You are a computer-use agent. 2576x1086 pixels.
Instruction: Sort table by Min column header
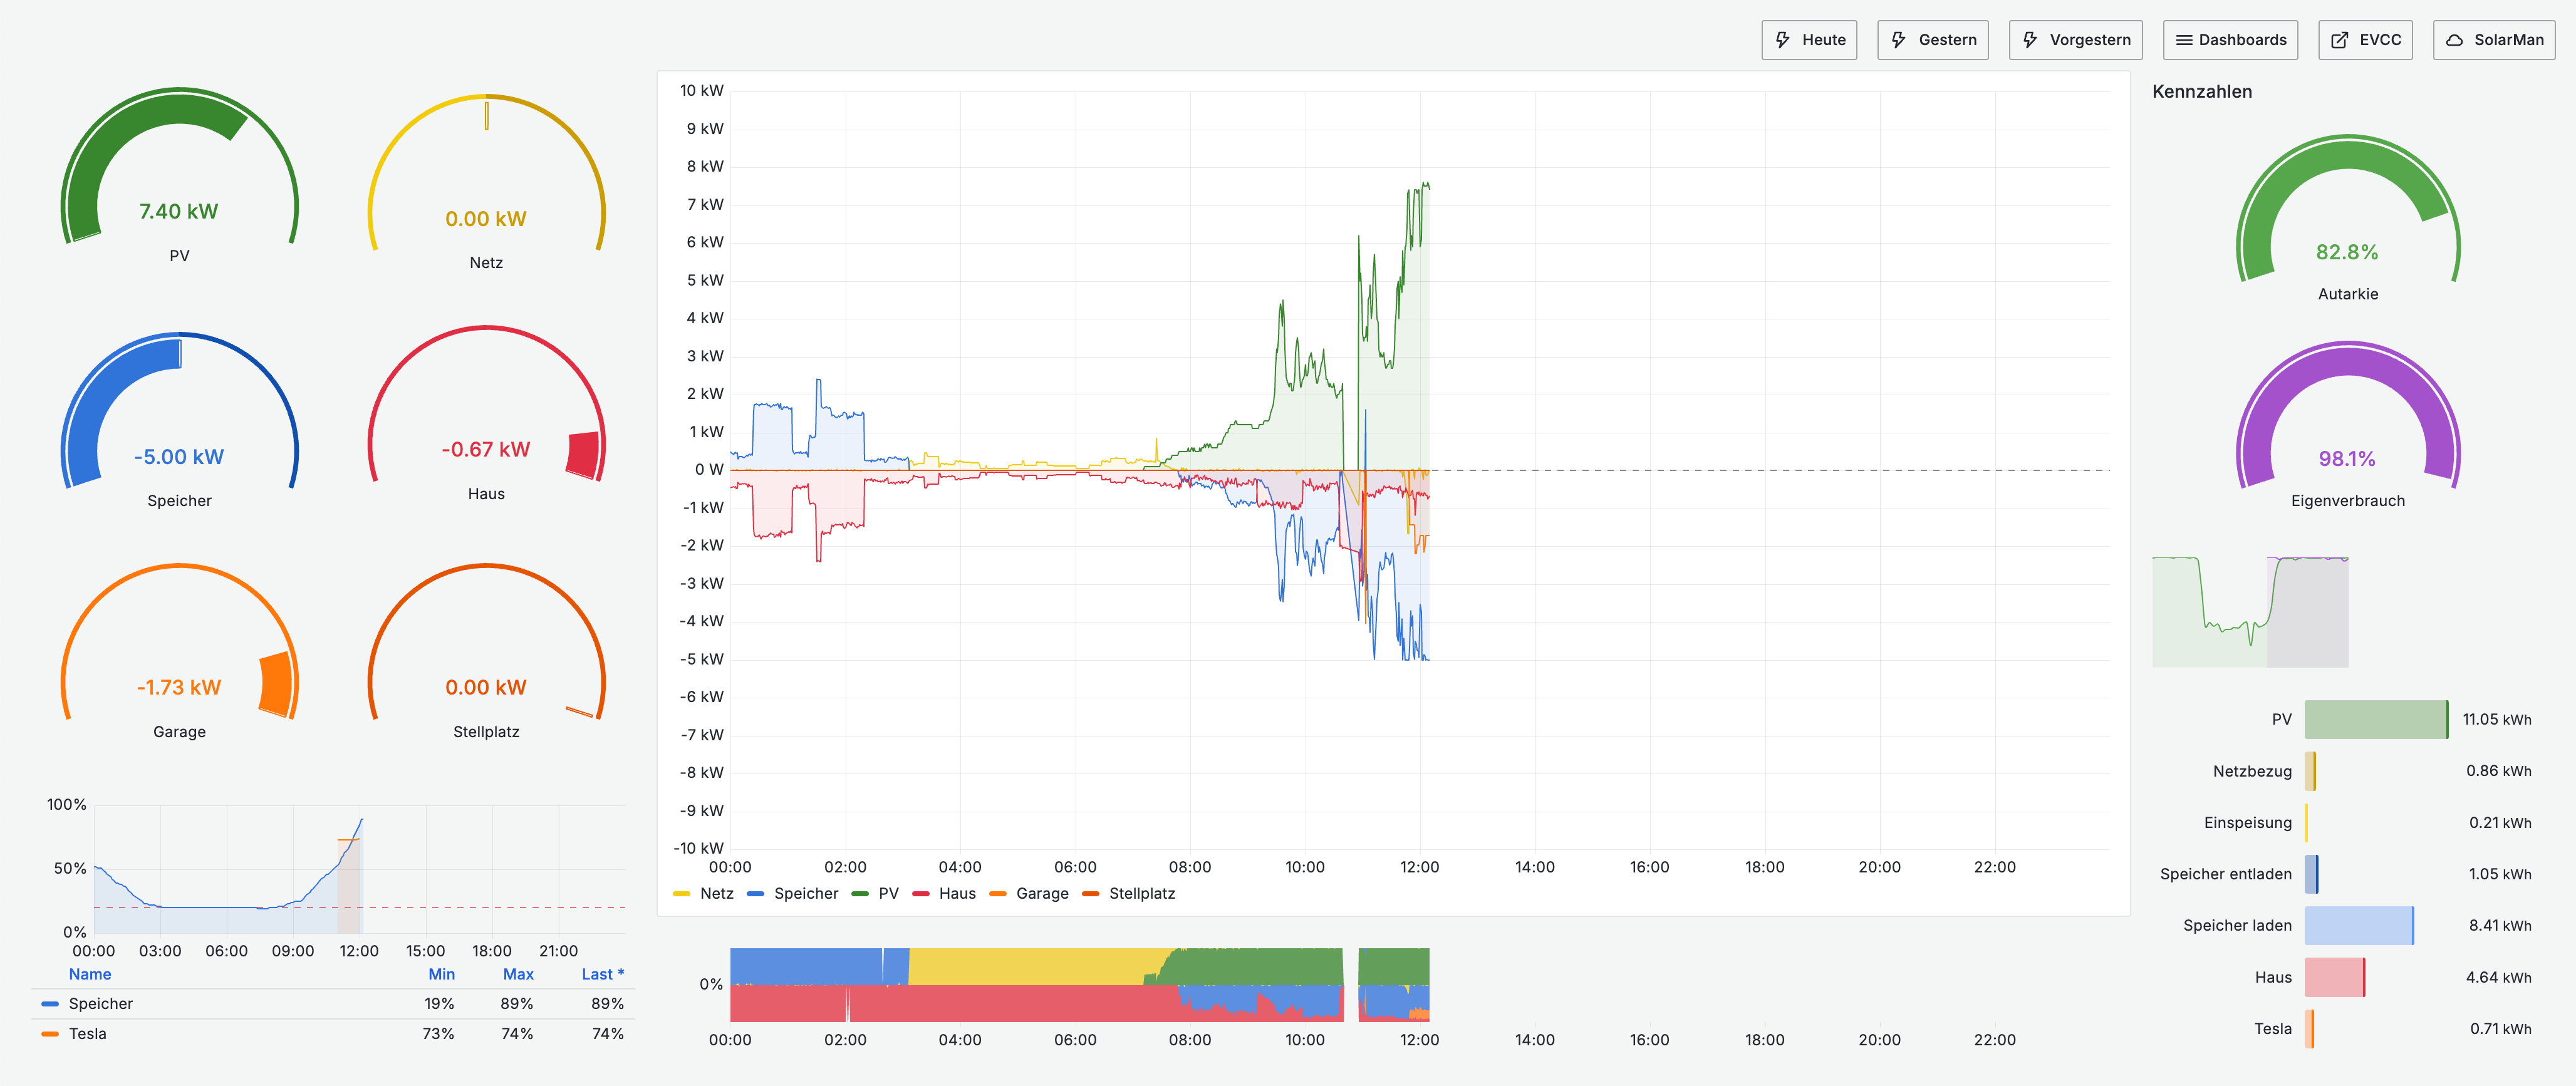(x=441, y=974)
